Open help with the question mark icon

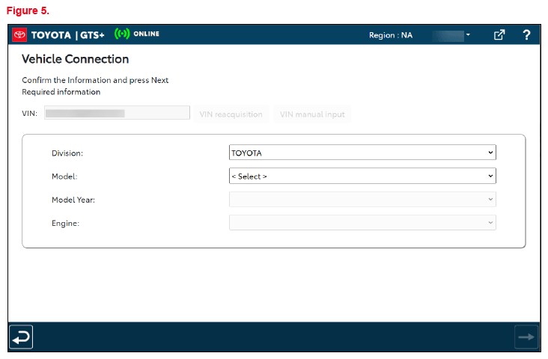pyautogui.click(x=526, y=35)
